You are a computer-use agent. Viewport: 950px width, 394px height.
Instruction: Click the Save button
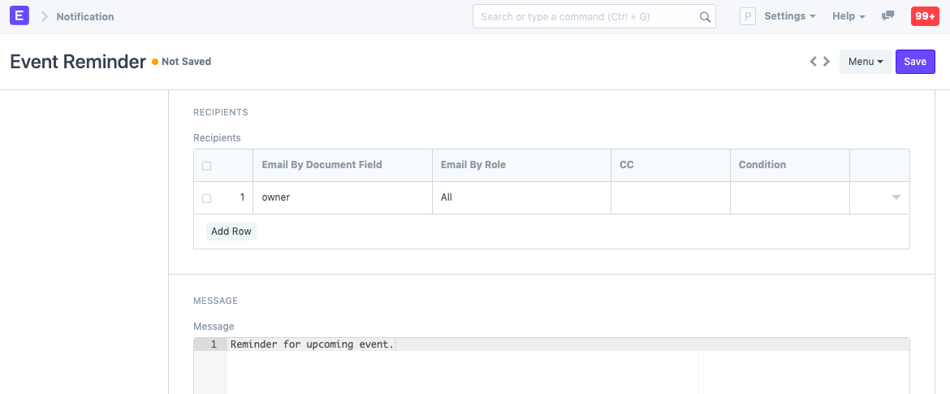pos(915,62)
